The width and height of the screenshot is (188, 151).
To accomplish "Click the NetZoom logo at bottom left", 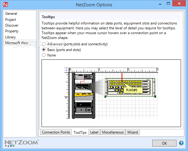I will click(22, 143).
